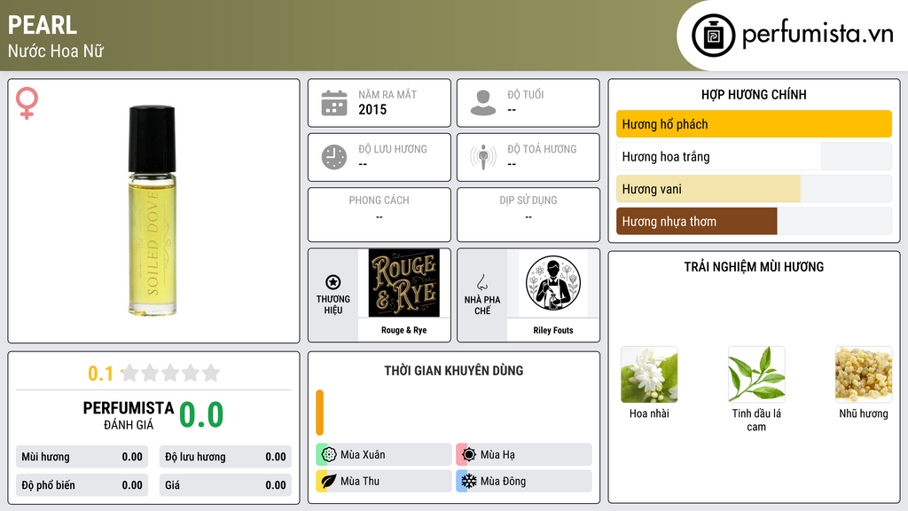The image size is (908, 511).
Task: Select the Tinh dầu lá cam note image
Action: tap(756, 375)
